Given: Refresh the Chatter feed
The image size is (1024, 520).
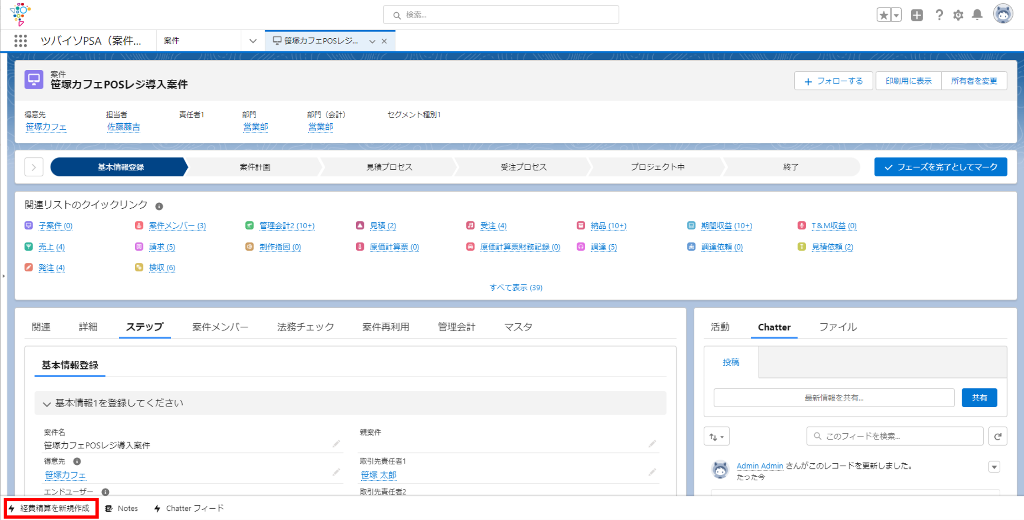Looking at the screenshot, I should tap(998, 436).
